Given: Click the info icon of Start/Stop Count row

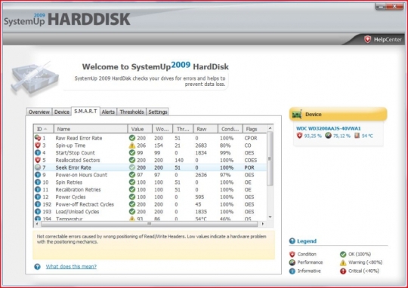Looking at the screenshot, I should [x=38, y=153].
